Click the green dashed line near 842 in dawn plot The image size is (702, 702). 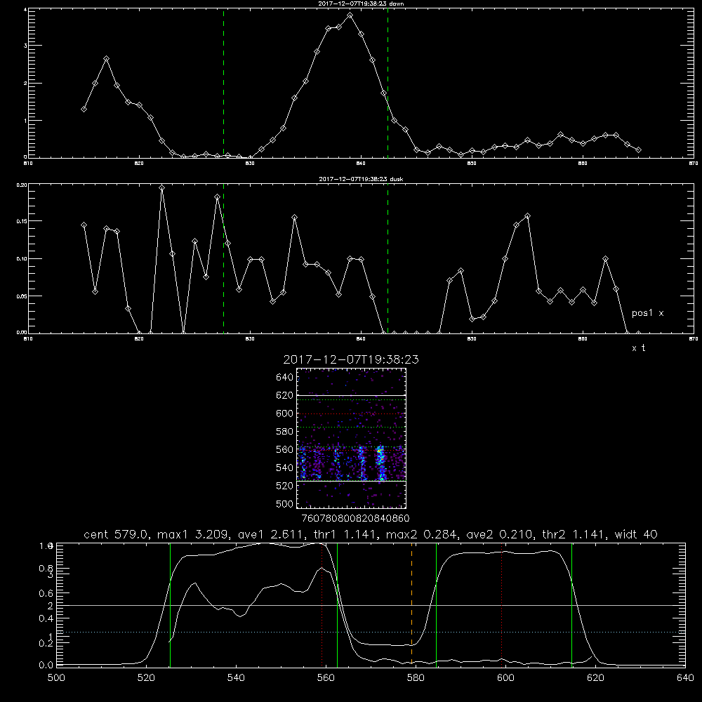click(388, 83)
